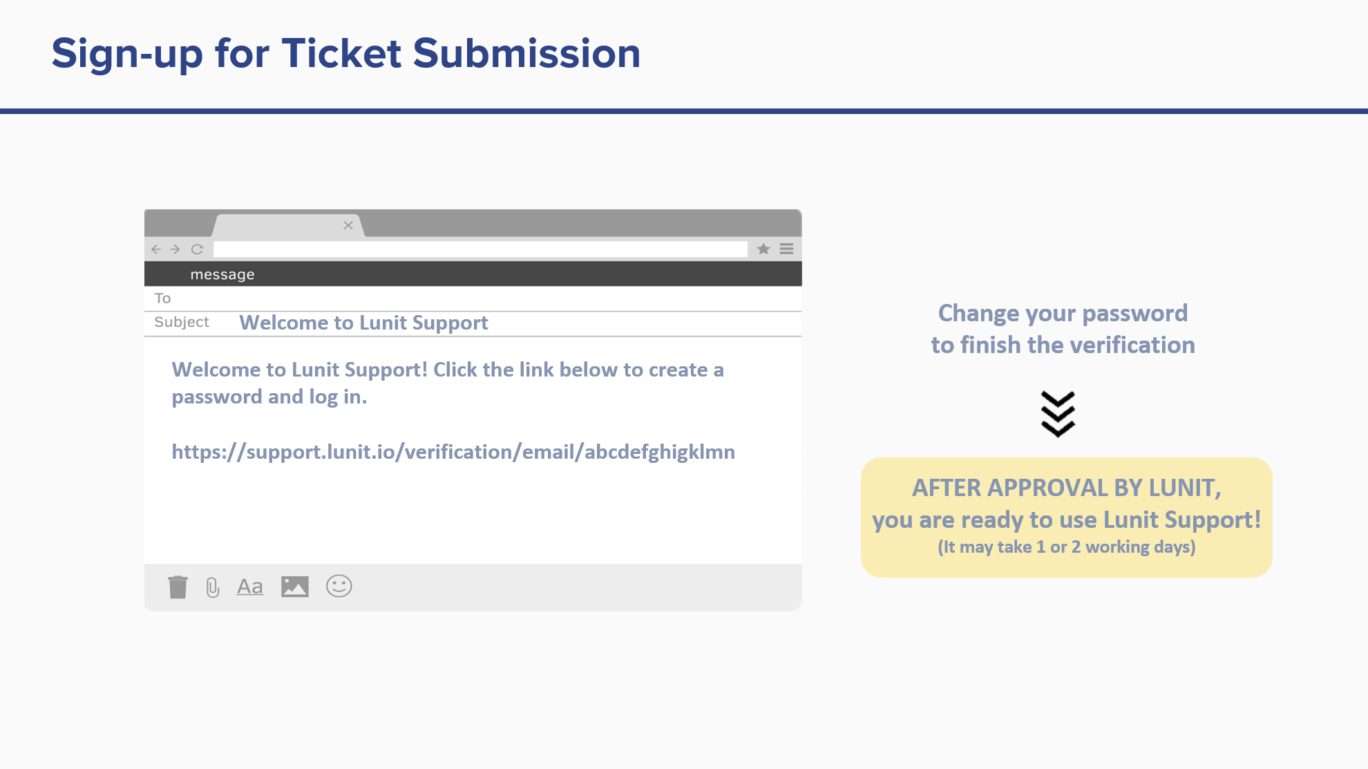Click the browser address bar
The height and width of the screenshot is (769, 1368).
(480, 249)
